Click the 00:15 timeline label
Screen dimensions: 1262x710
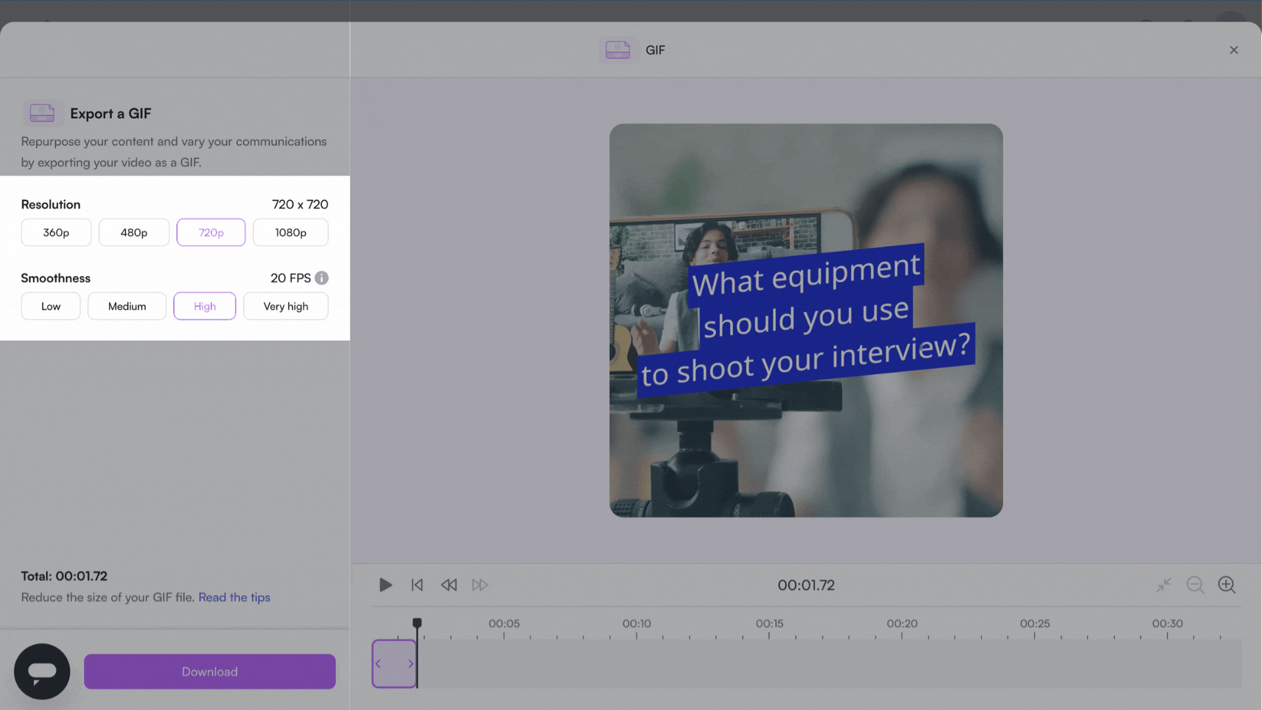pyautogui.click(x=769, y=623)
